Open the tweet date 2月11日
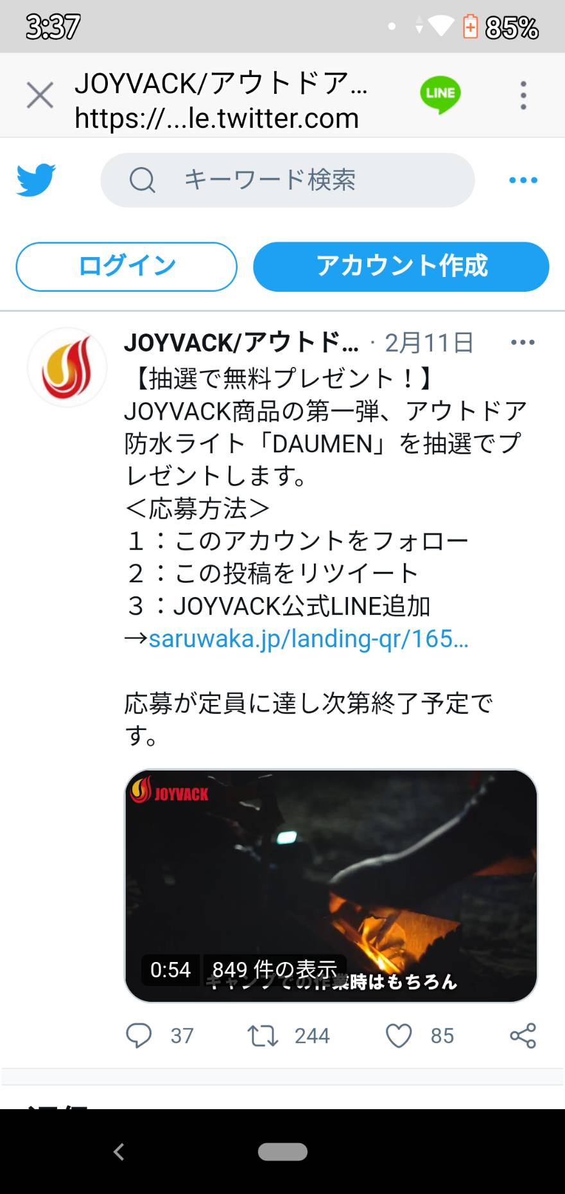 click(x=429, y=343)
